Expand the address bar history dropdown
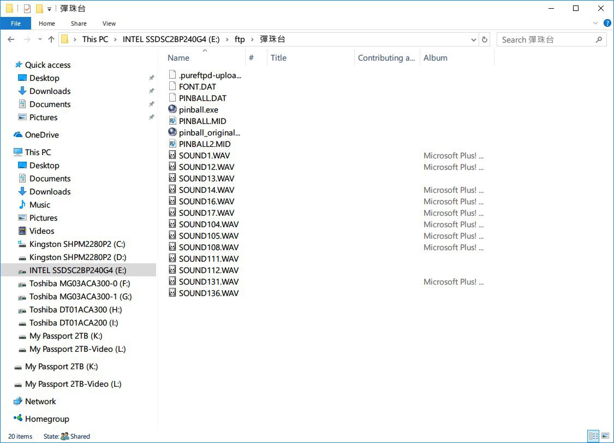The height and width of the screenshot is (443, 614). click(x=473, y=39)
